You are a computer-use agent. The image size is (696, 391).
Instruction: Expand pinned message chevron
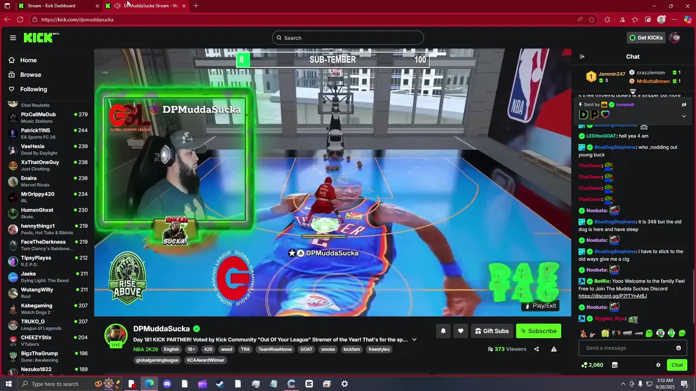point(684,116)
